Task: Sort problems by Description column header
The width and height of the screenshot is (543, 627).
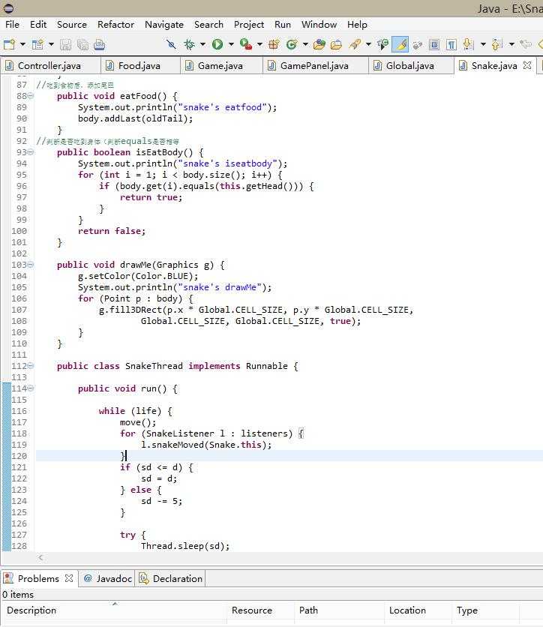Action: click(114, 610)
